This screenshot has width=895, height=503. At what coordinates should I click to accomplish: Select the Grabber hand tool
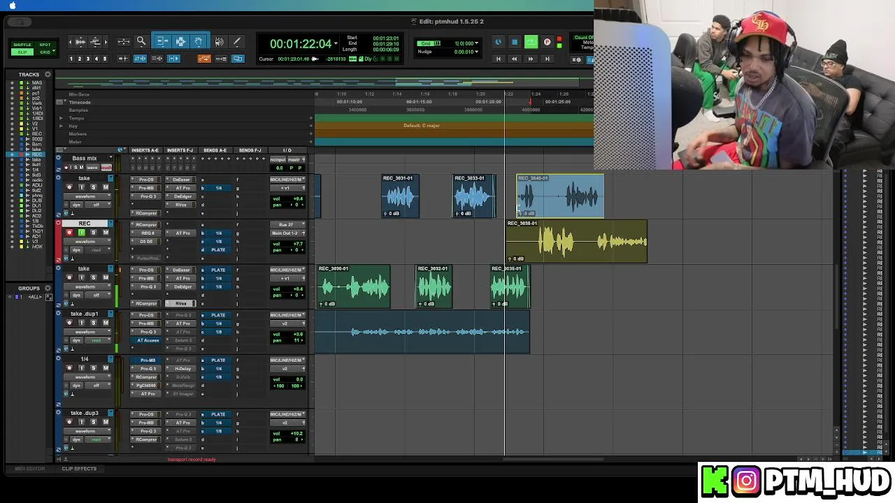click(x=198, y=42)
